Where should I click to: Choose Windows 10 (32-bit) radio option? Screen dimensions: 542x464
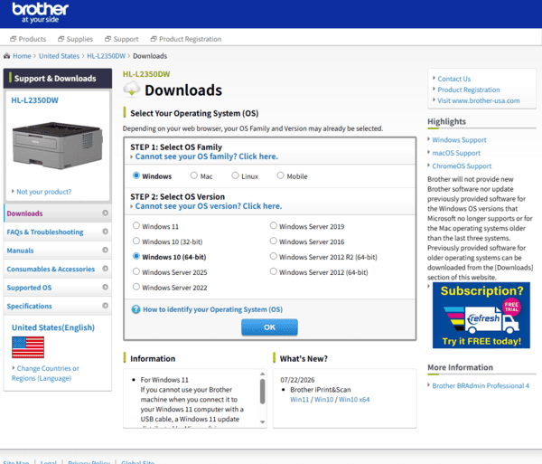(136, 241)
